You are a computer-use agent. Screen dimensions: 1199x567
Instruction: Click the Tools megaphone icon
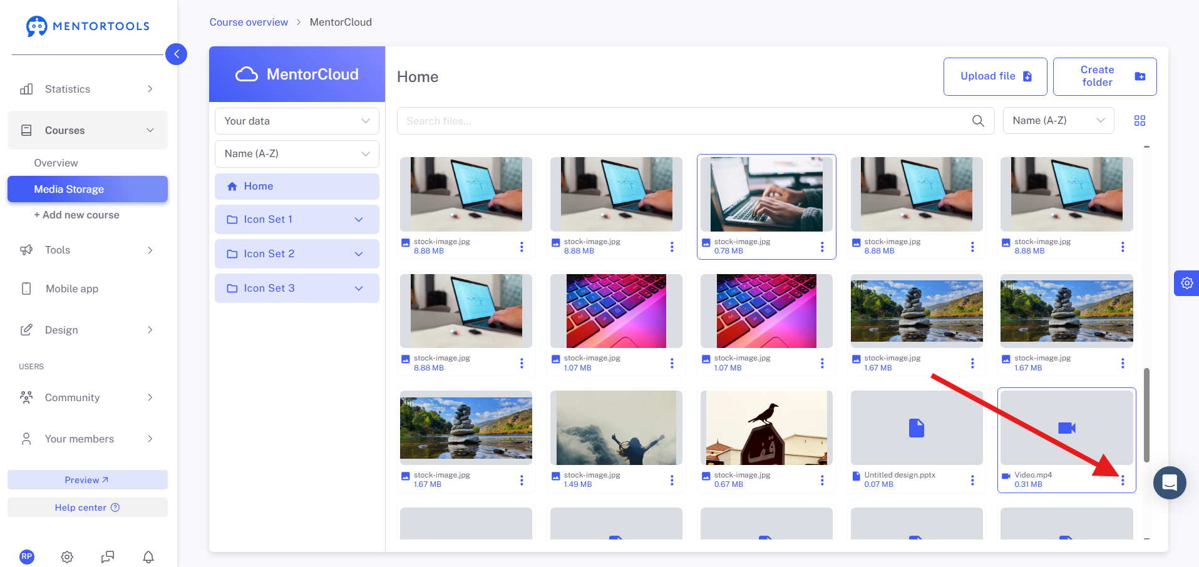click(26, 250)
